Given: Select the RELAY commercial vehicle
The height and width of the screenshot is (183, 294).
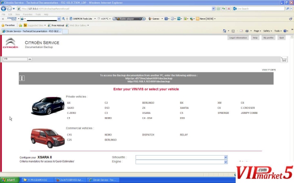Looking at the screenshot, I should tap(184, 135).
